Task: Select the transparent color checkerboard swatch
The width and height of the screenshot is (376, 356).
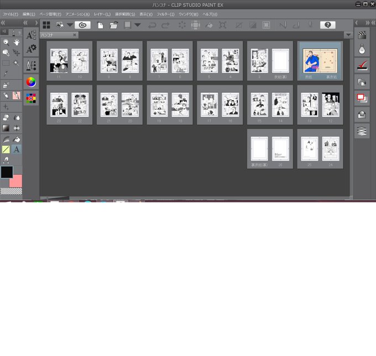Action: coord(11,191)
